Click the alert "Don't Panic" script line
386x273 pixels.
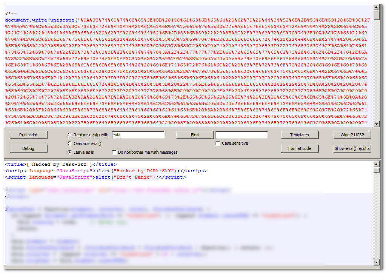(95, 177)
